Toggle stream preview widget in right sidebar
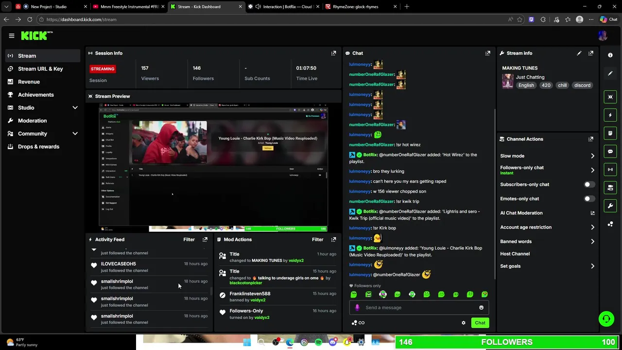The height and width of the screenshot is (350, 622). tap(610, 97)
